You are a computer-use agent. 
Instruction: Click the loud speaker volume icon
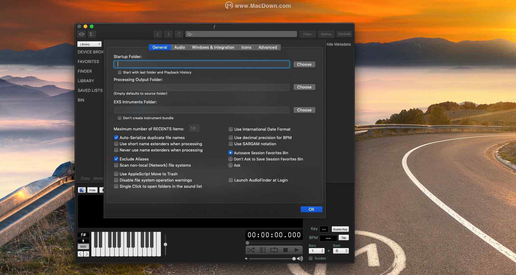click(300, 259)
